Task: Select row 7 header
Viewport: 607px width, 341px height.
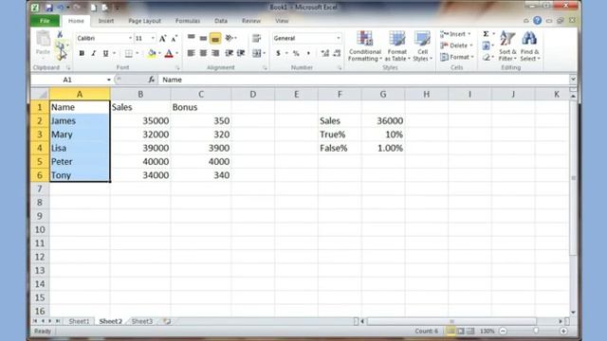Action: [40, 188]
